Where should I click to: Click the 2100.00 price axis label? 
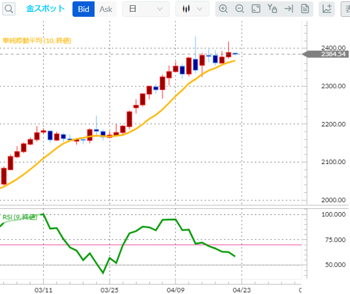[x=333, y=162]
